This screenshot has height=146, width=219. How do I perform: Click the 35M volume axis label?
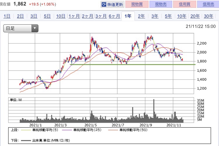201,101
